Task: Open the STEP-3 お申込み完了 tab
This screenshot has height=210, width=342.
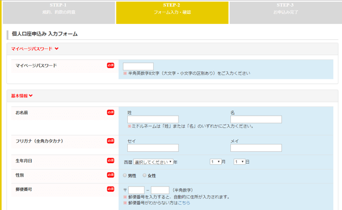Action: pyautogui.click(x=286, y=12)
